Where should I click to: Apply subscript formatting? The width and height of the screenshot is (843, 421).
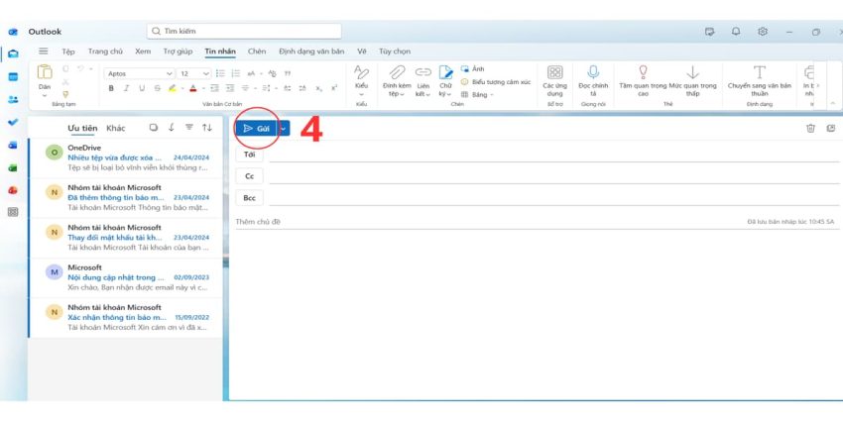[318, 88]
